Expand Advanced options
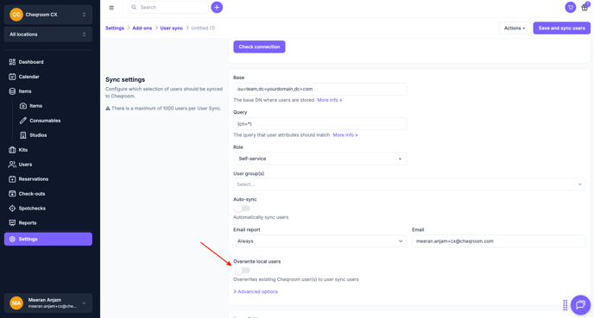Image resolution: width=594 pixels, height=318 pixels. (x=256, y=291)
